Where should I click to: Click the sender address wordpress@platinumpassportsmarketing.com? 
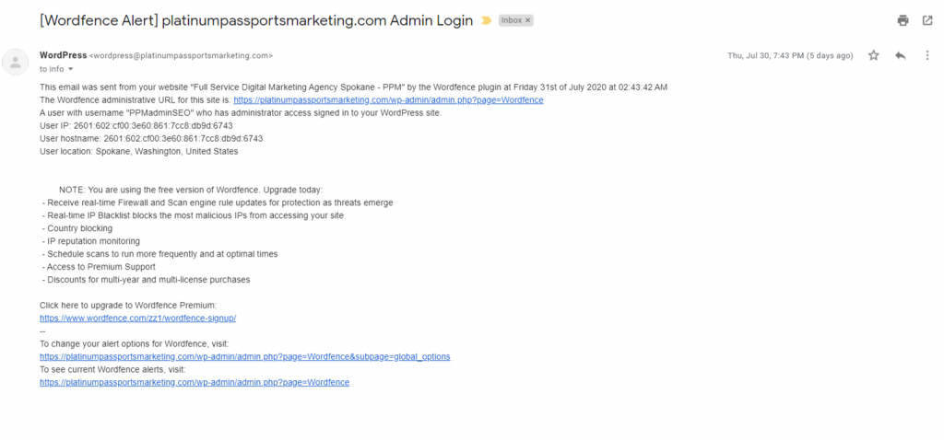[181, 55]
